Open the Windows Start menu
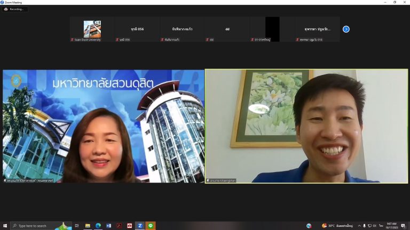This screenshot has height=230, width=410. coord(5,226)
